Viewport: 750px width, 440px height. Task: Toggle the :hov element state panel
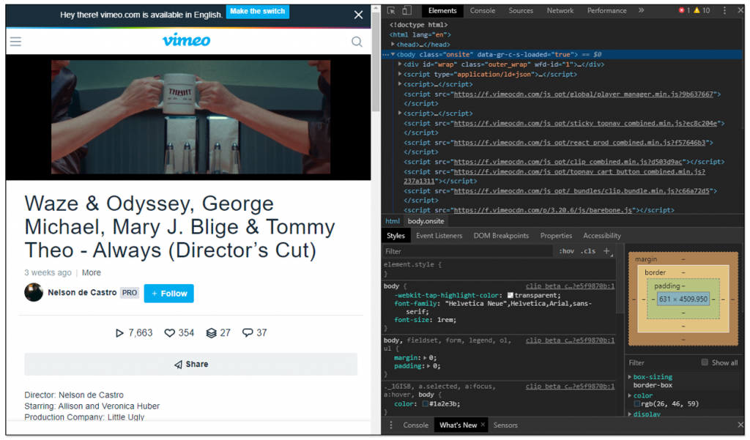567,251
